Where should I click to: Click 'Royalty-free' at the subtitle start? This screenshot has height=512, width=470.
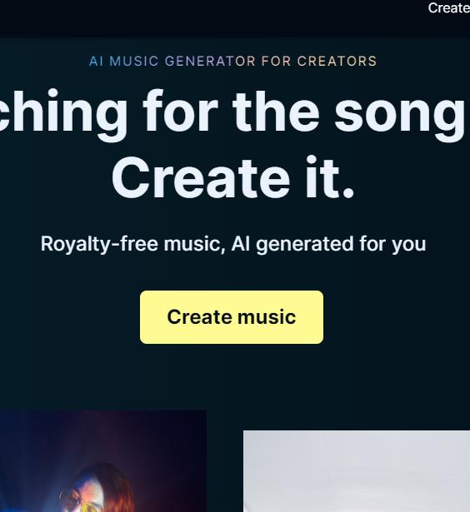(x=99, y=244)
